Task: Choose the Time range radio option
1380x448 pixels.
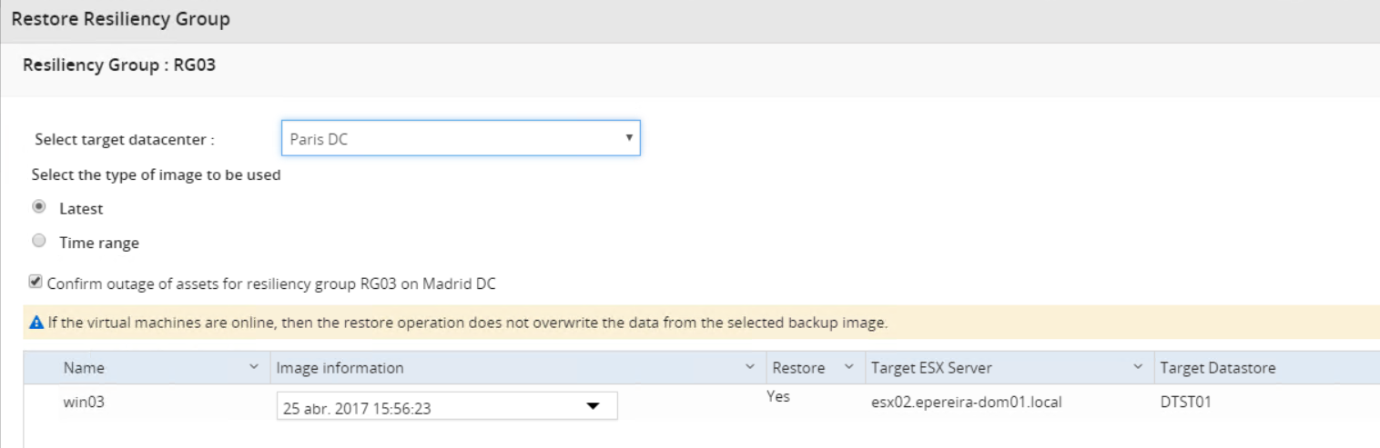Action: (x=38, y=242)
